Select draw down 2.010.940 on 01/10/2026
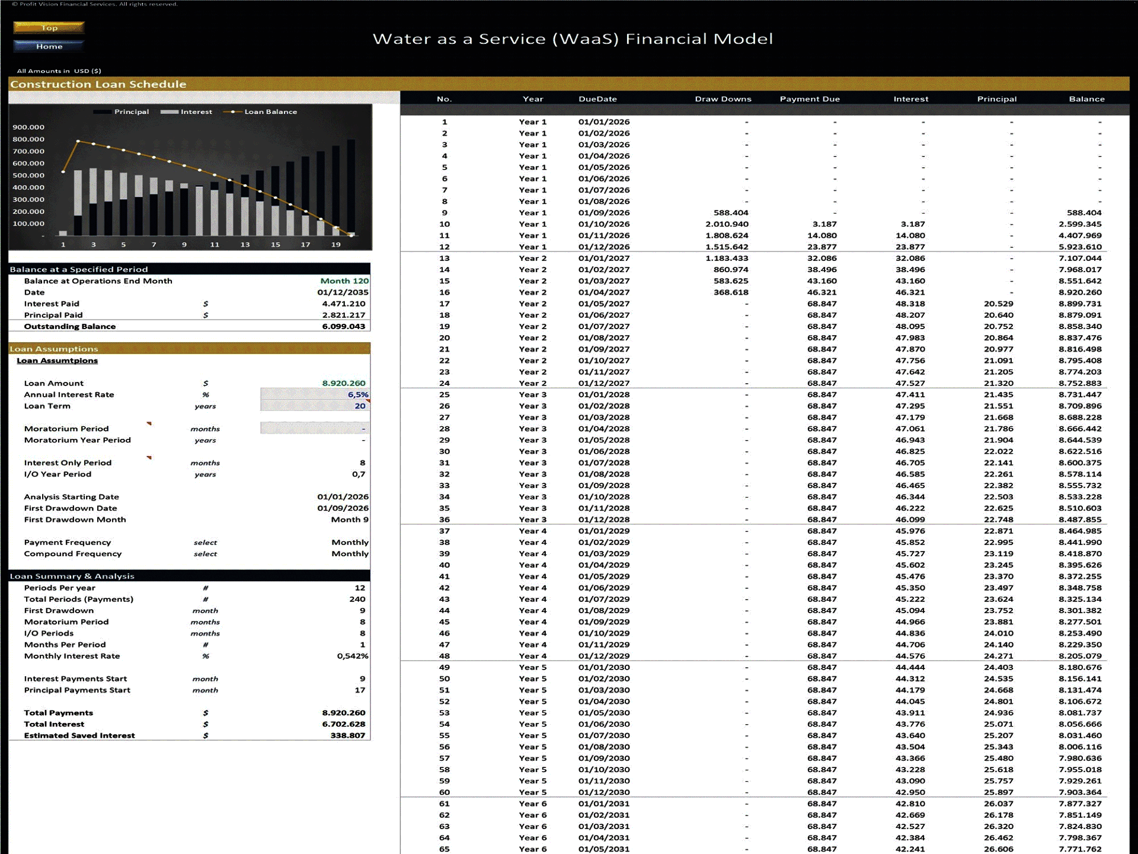Image resolution: width=1138 pixels, height=854 pixels. tap(727, 224)
